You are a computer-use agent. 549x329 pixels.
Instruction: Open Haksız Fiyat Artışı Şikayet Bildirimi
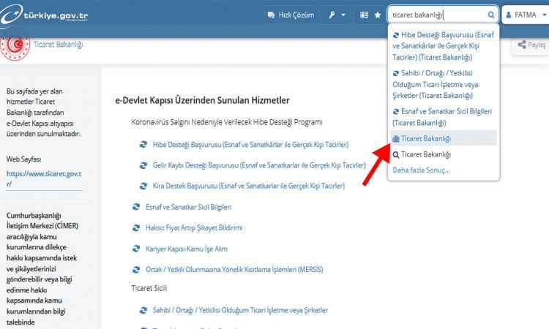coord(194,227)
